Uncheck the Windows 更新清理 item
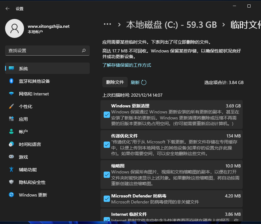Viewport: 261px width, 224px height. 106,115
